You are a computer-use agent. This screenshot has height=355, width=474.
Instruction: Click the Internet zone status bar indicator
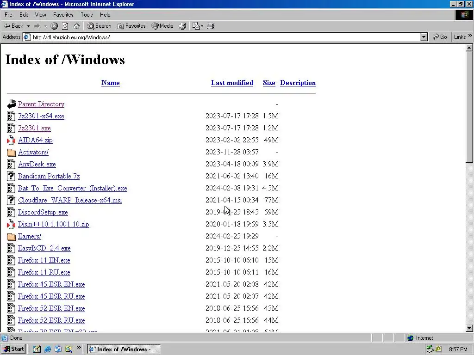pyautogui.click(x=420, y=338)
